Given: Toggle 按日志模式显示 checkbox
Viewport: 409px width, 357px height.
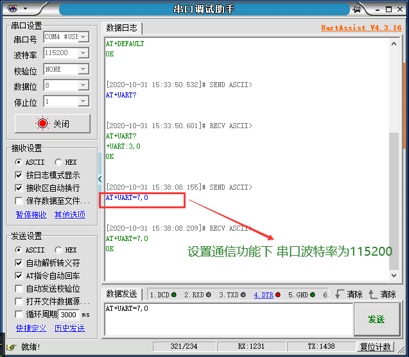Looking at the screenshot, I should 19,175.
